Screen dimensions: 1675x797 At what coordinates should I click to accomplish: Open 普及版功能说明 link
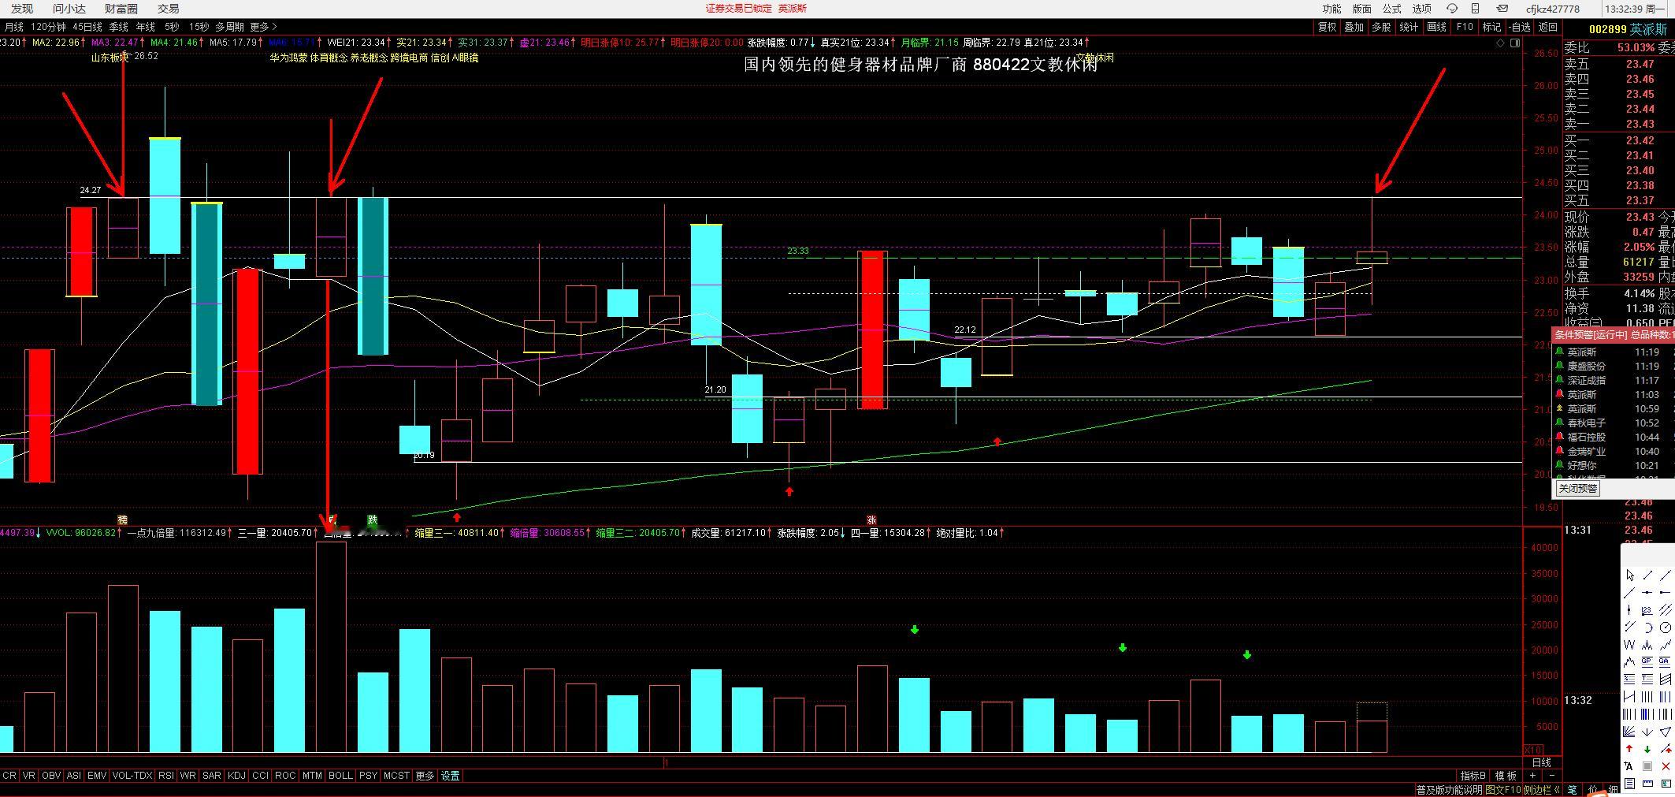[1449, 790]
